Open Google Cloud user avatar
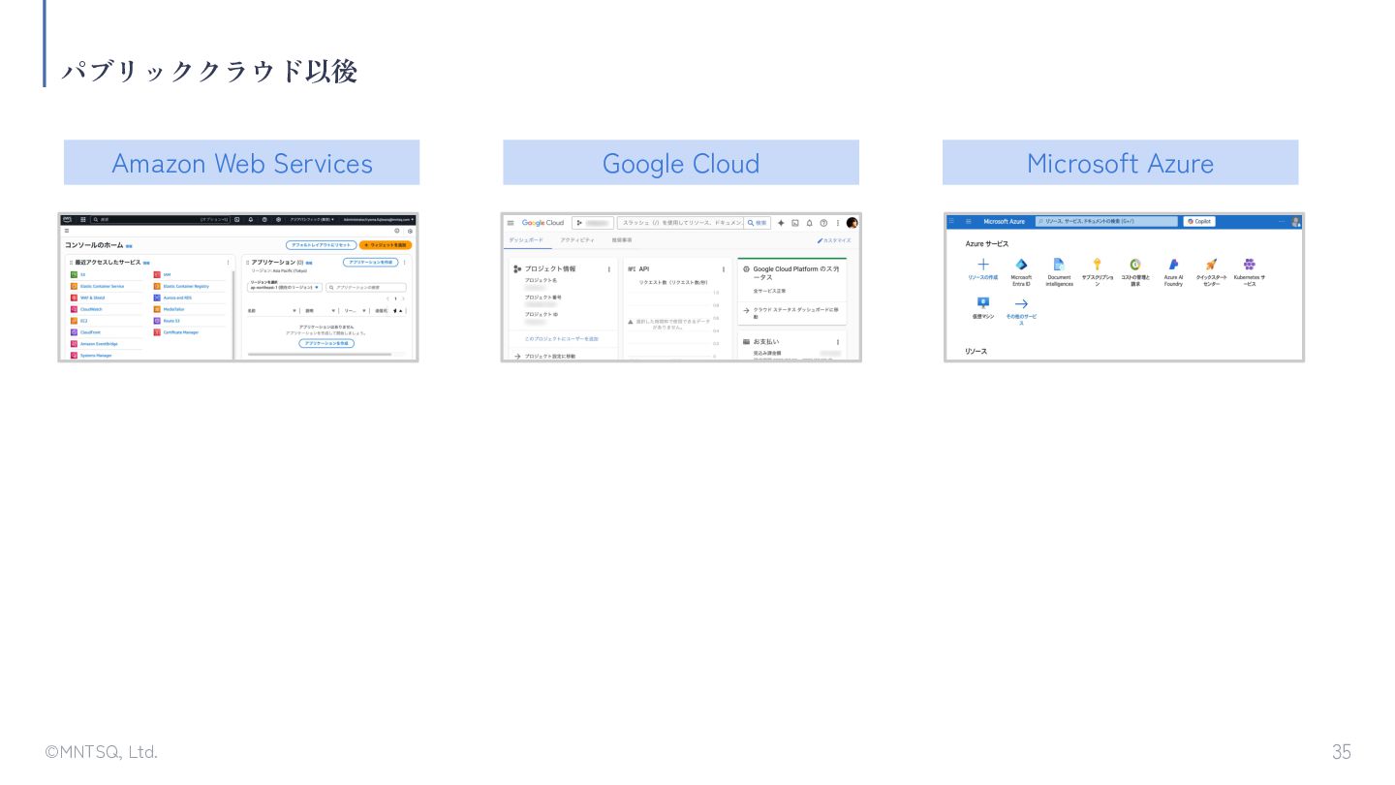1395x785 pixels. 852,223
